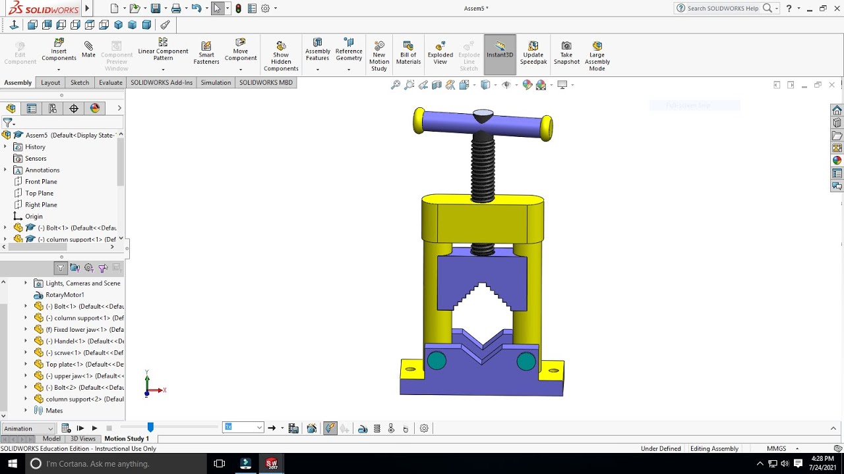This screenshot has width=844, height=474.
Task: Toggle the Autokey button in motion toolbar
Action: tap(330, 428)
